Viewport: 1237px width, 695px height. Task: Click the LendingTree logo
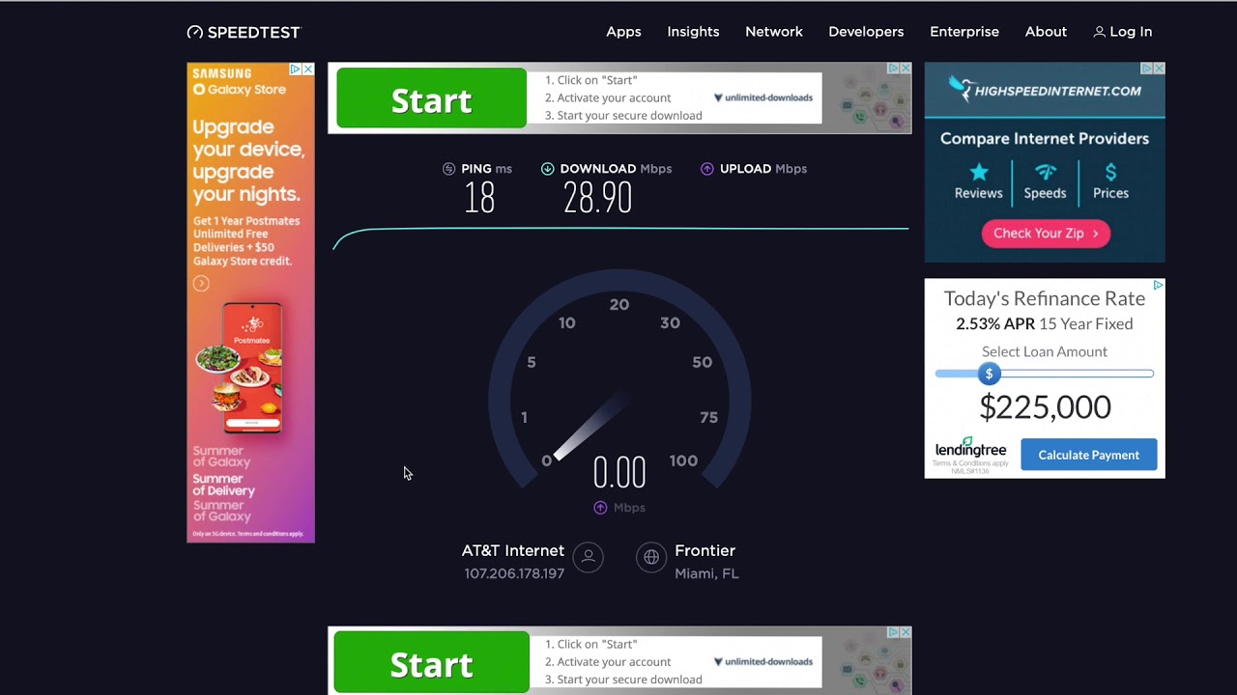pyautogui.click(x=970, y=448)
